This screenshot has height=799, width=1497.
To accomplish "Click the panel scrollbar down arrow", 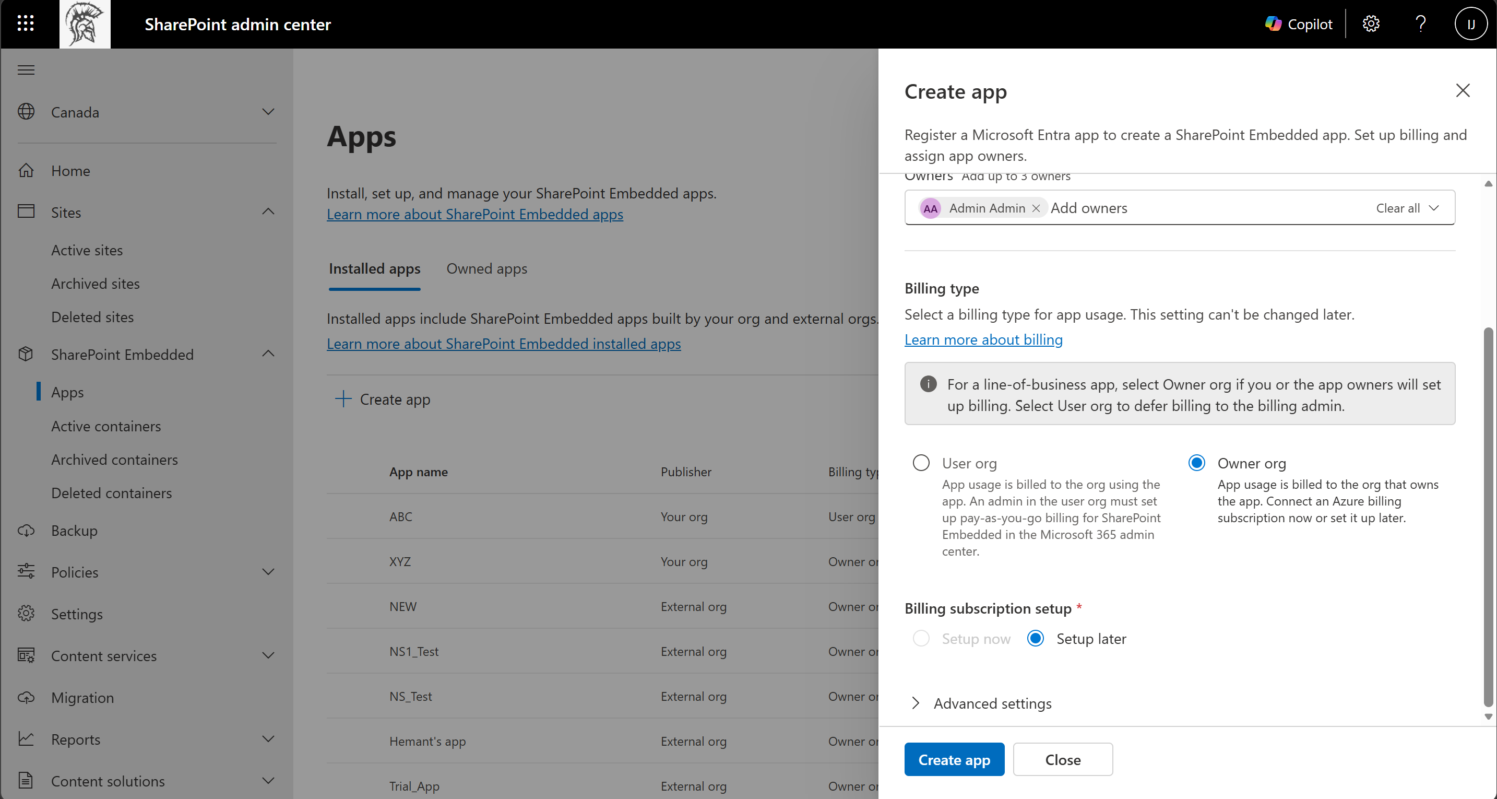I will click(1488, 716).
